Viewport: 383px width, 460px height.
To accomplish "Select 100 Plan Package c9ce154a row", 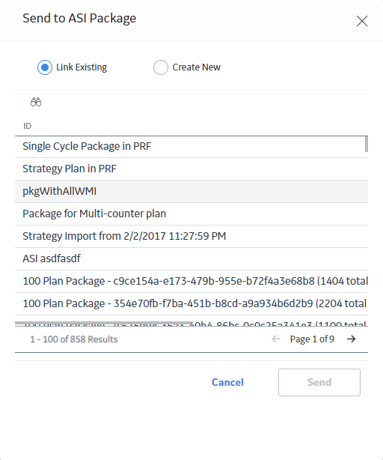I will pyautogui.click(x=191, y=281).
